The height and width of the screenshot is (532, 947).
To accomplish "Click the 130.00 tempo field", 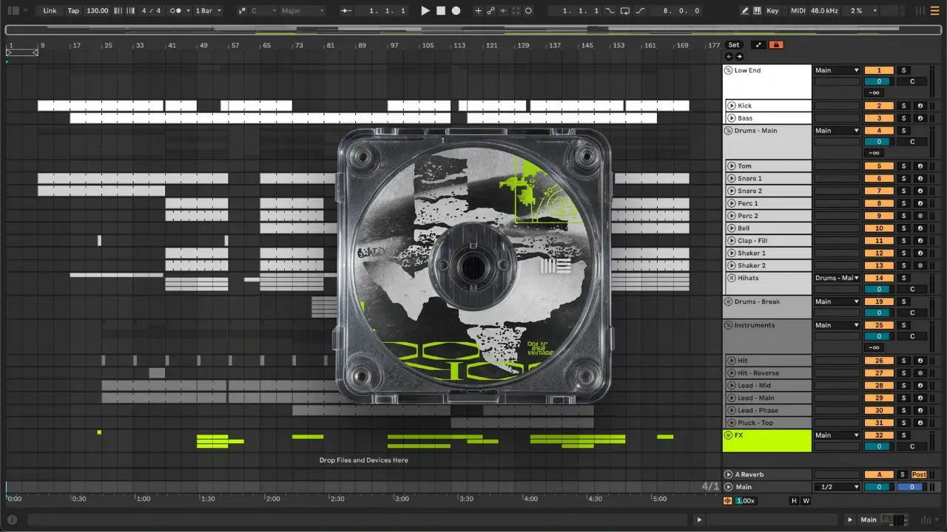I will 97,11.
